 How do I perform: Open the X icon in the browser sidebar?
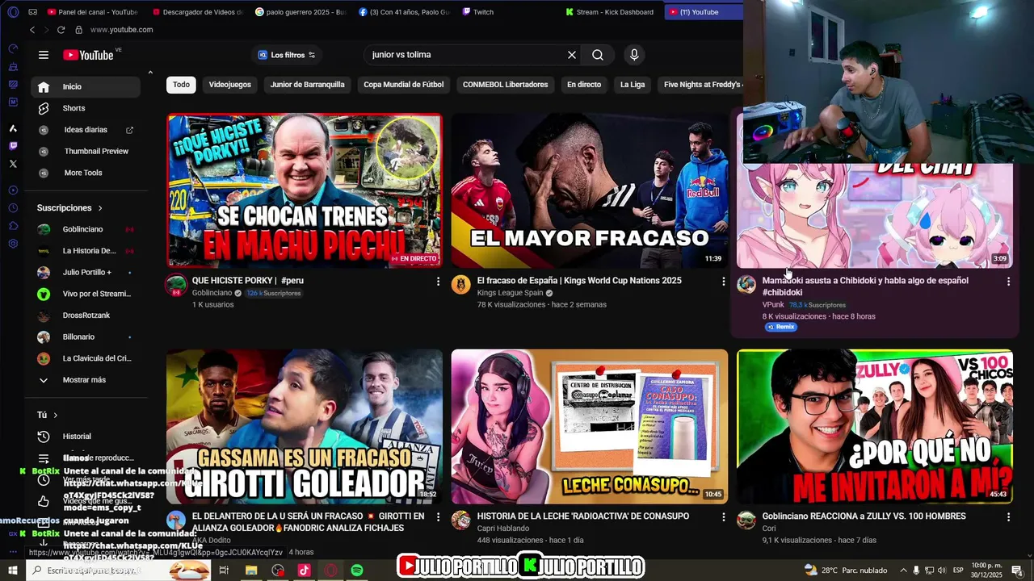(13, 164)
